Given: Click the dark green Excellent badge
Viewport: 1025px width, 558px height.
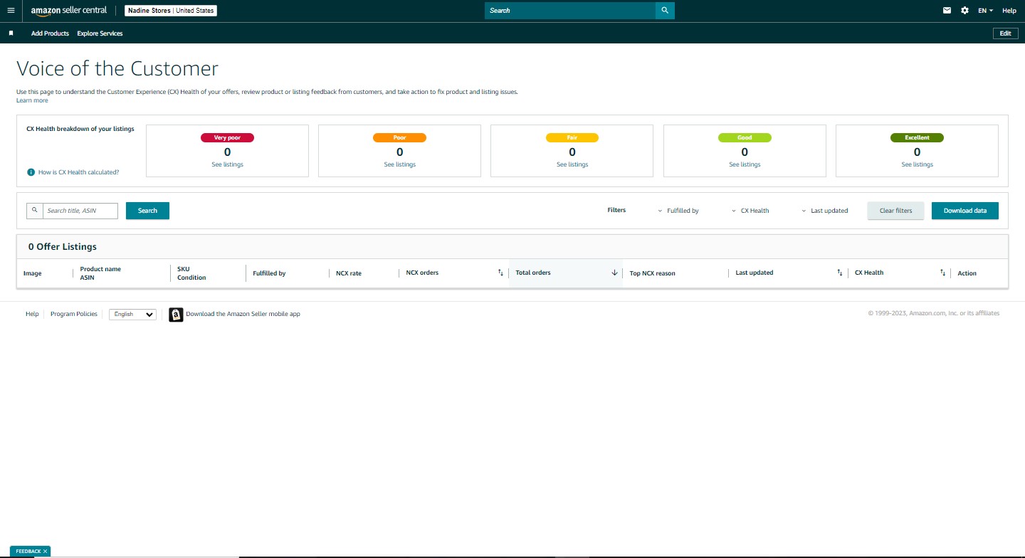Looking at the screenshot, I should coord(917,137).
